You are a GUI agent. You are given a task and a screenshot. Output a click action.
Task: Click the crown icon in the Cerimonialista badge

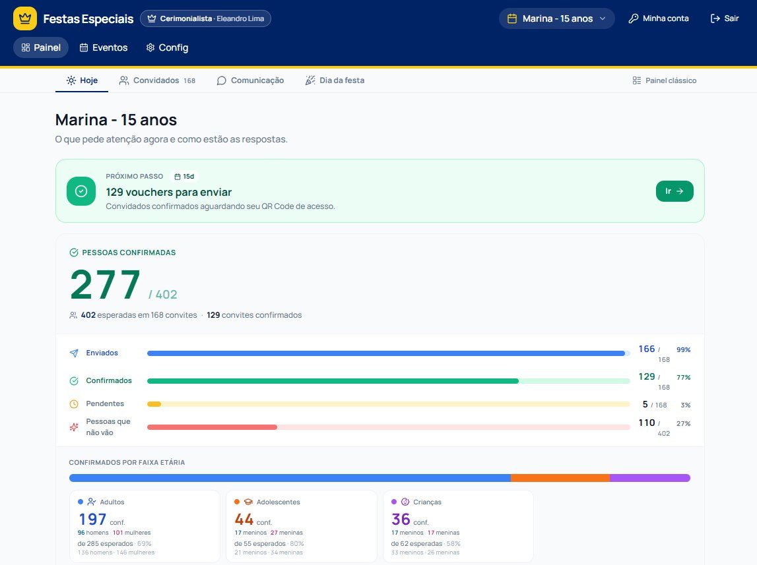coord(152,19)
